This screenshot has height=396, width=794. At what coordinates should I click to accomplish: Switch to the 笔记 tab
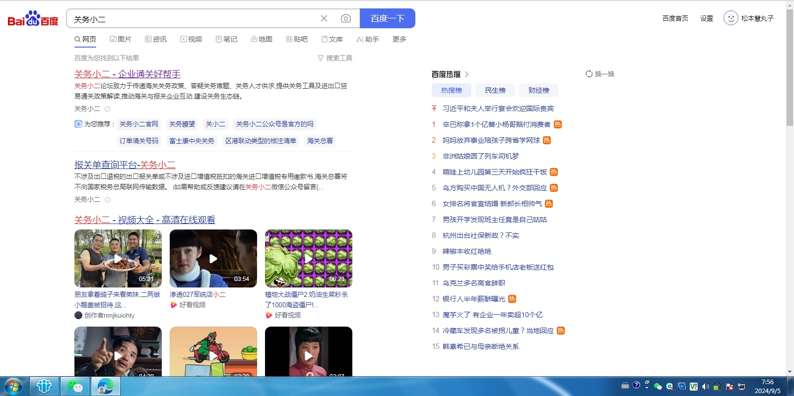pyautogui.click(x=226, y=39)
